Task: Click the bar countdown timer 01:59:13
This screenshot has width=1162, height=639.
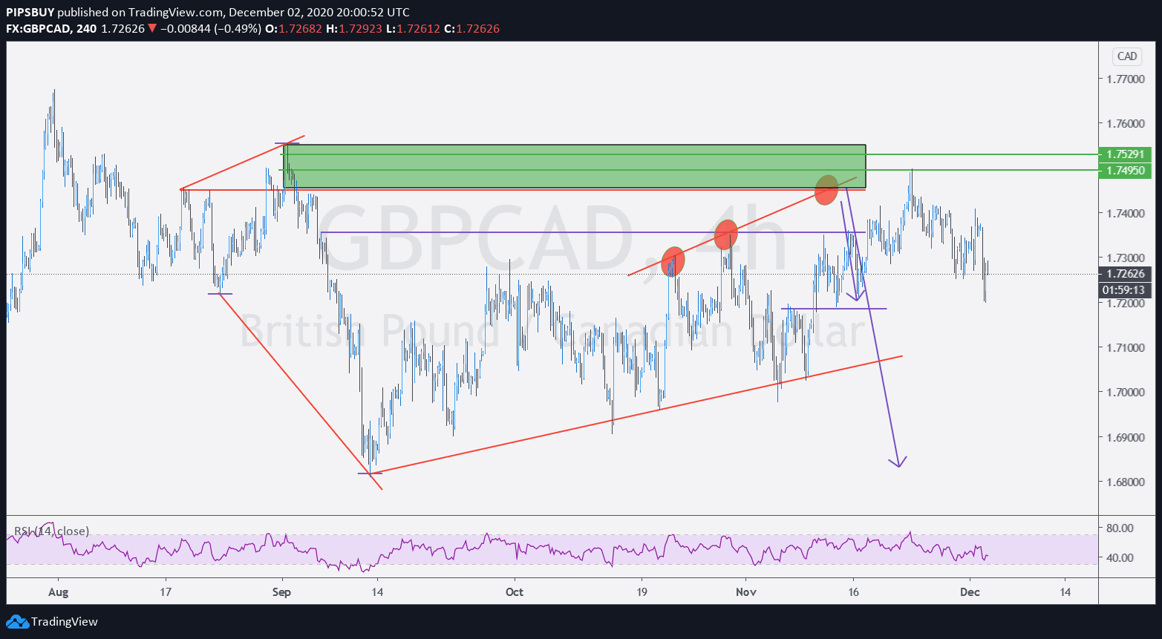Action: pyautogui.click(x=1126, y=290)
